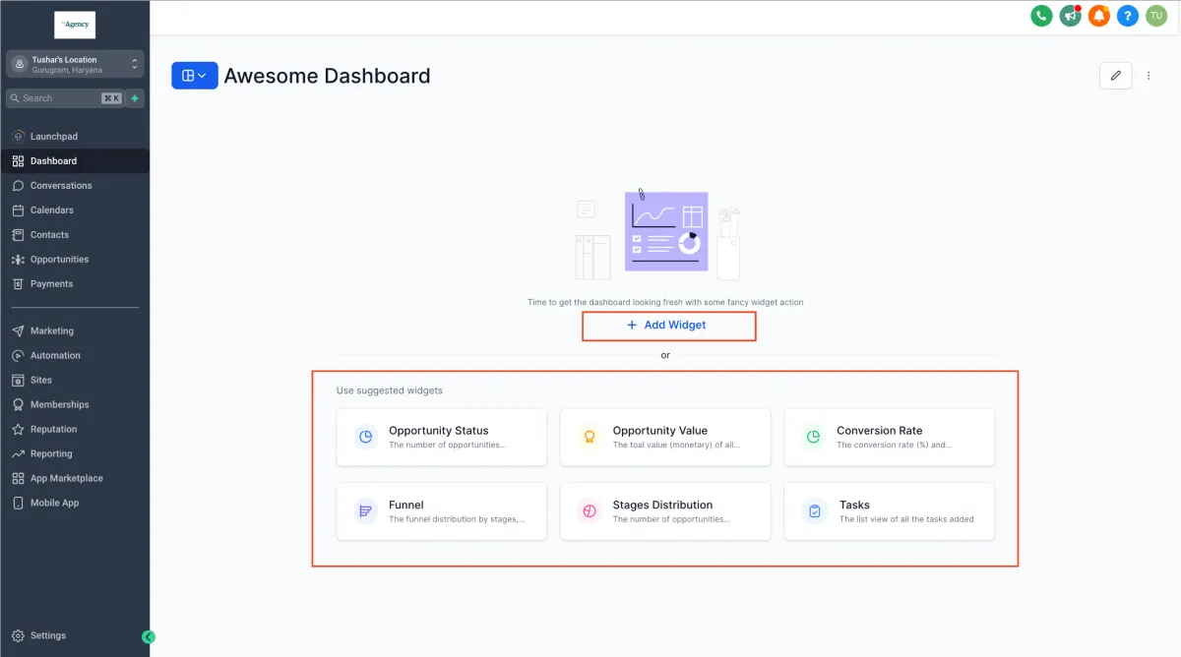Open the megaphone announcements icon

1070,16
